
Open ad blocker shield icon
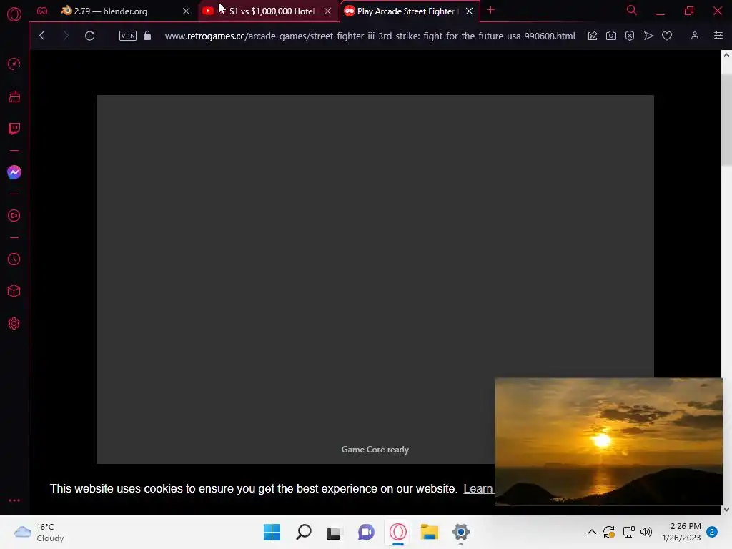pos(630,36)
